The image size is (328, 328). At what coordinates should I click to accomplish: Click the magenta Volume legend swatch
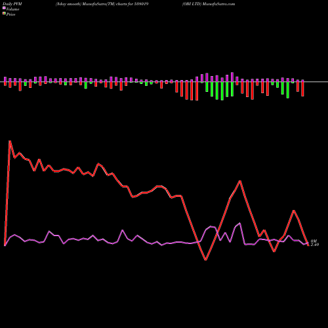(x=4, y=8)
